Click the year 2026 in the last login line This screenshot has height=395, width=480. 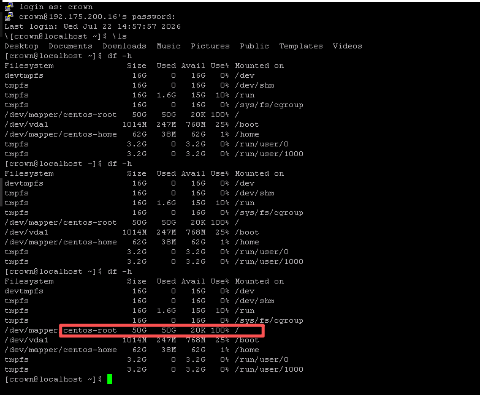coord(171,26)
